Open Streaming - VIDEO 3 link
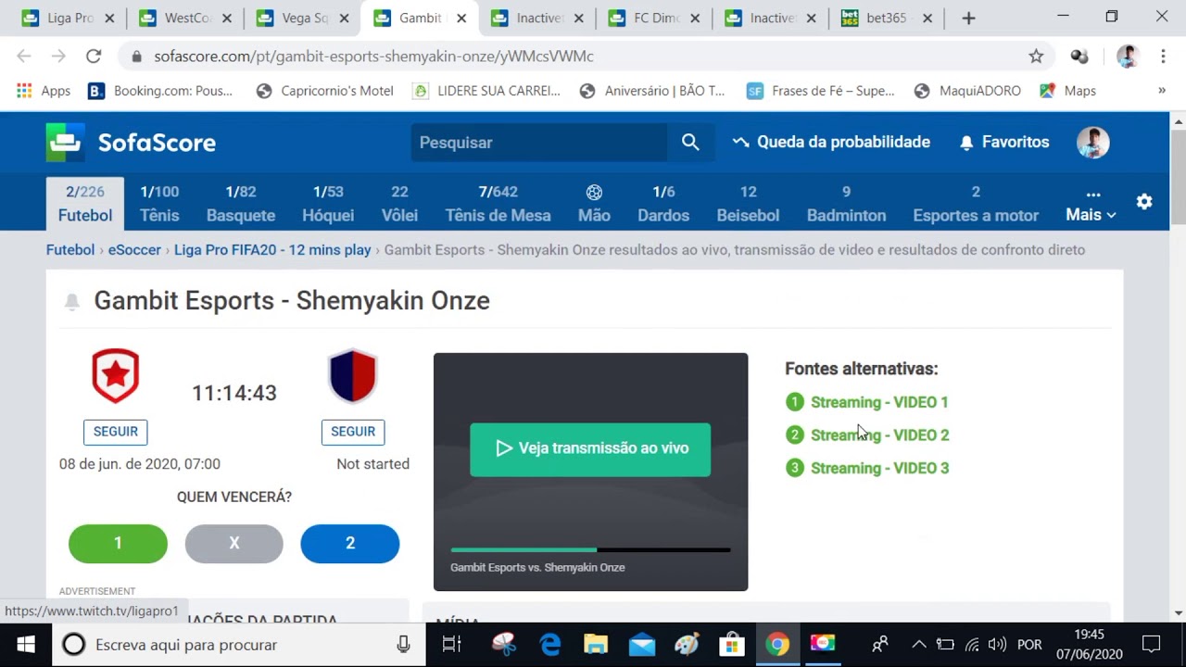This screenshot has width=1186, height=667. [879, 468]
